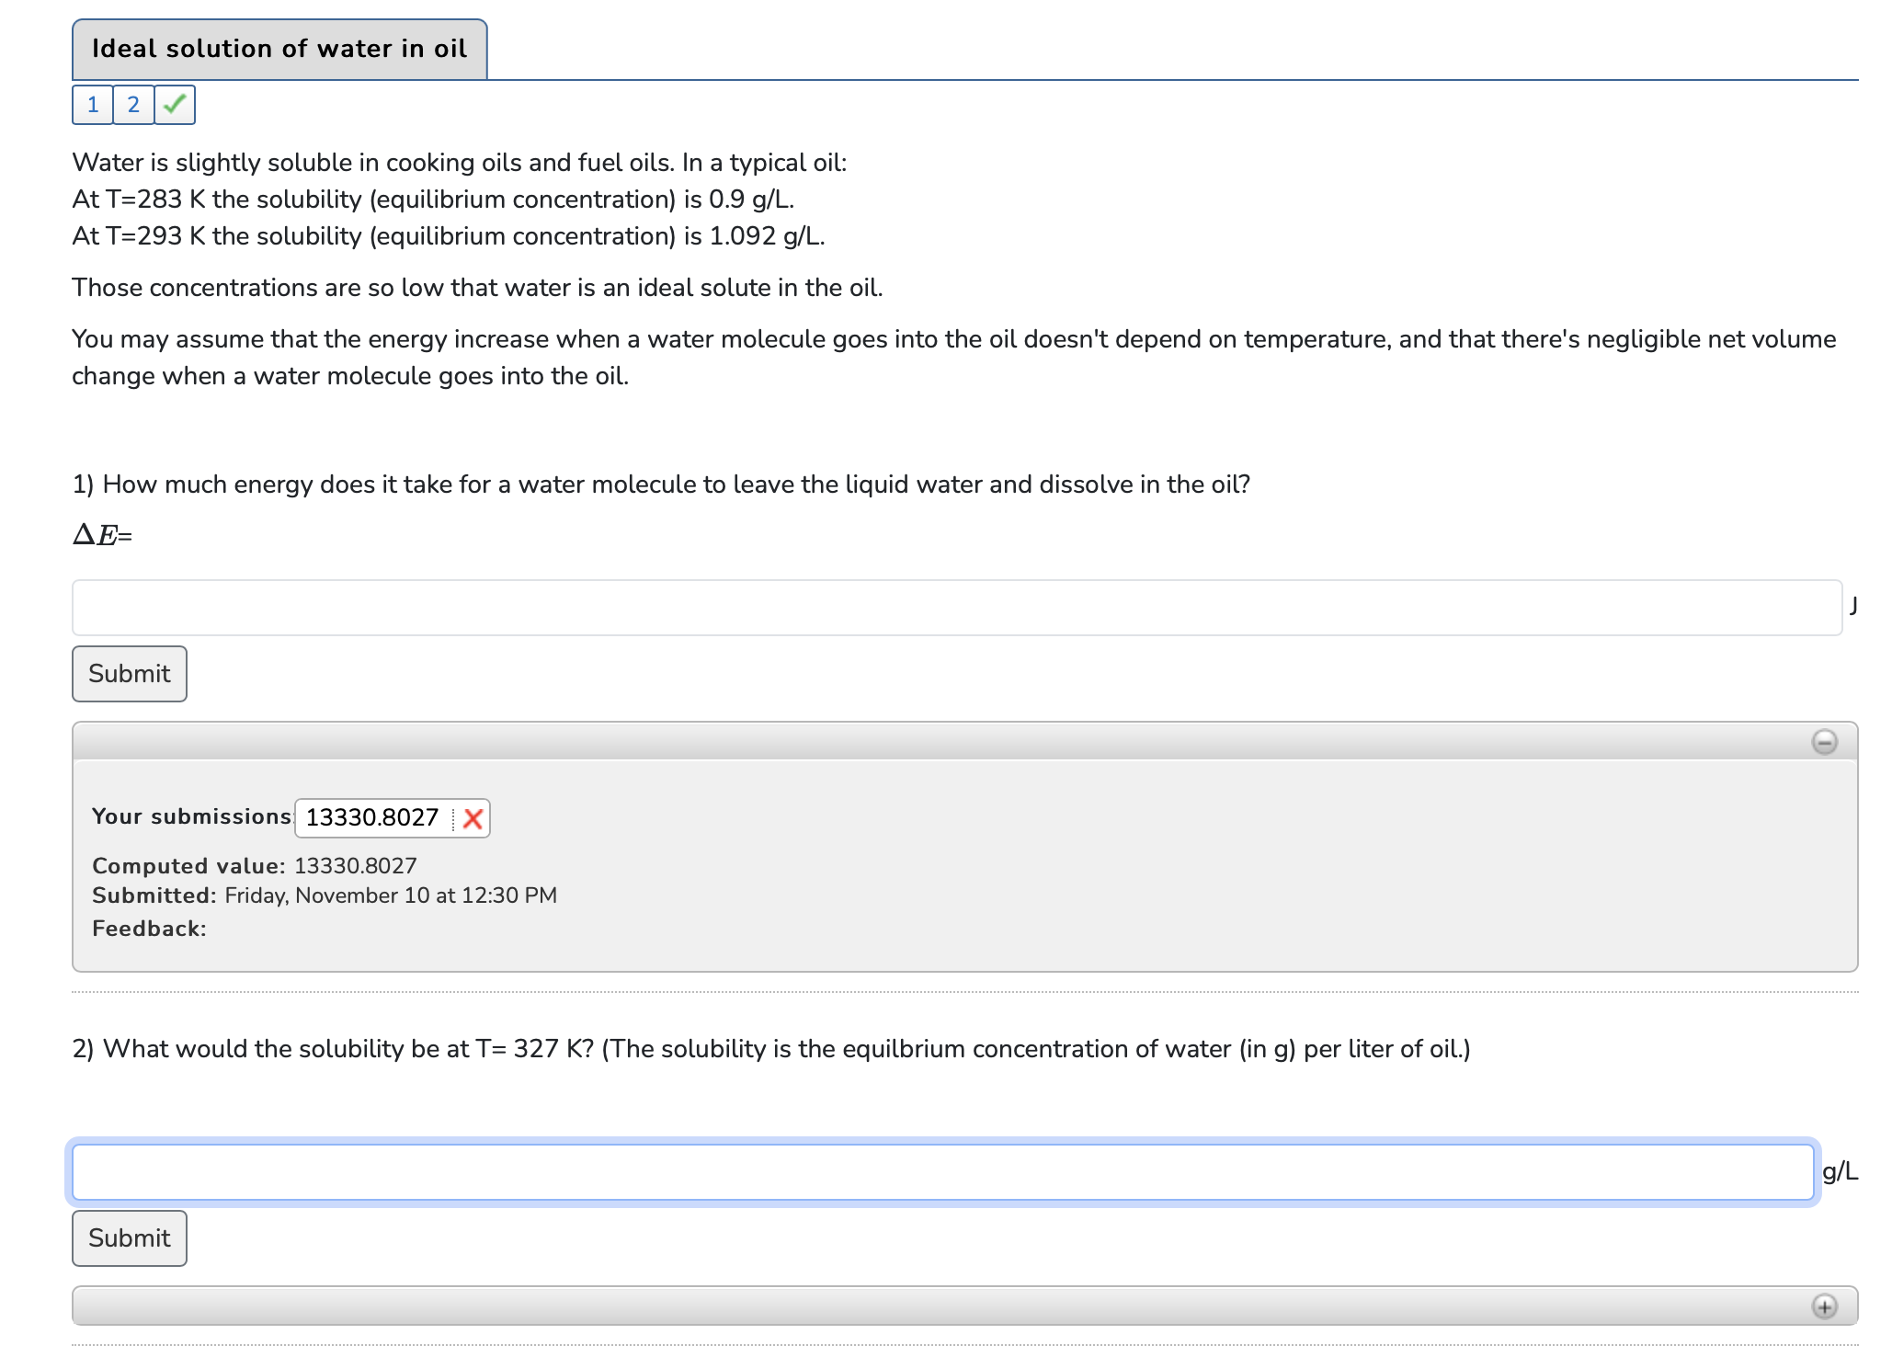Click the green checkmark navigation box
The width and height of the screenshot is (1892, 1357).
(x=175, y=105)
